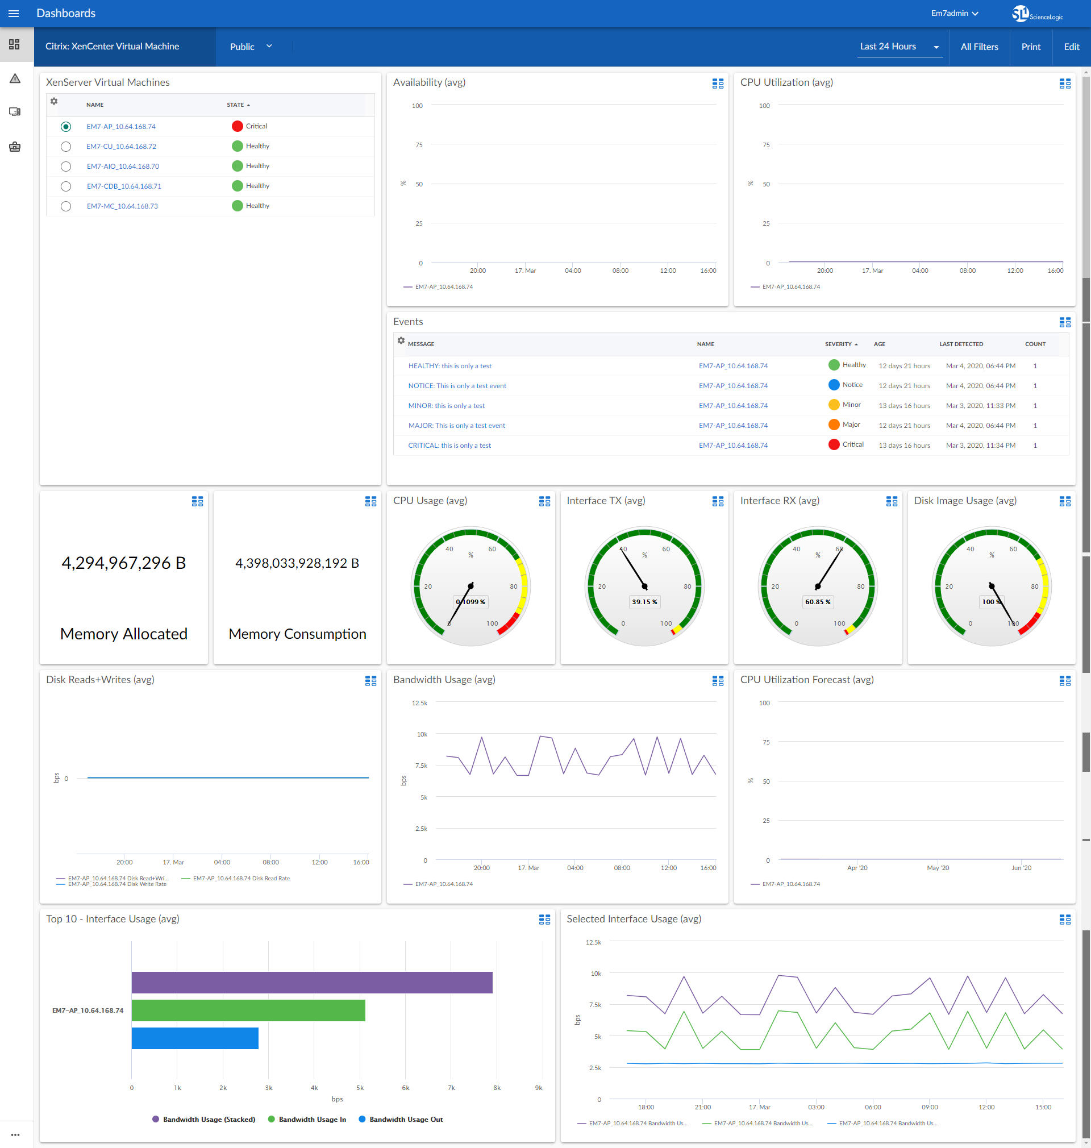
Task: Select radio button for EM7-CDB_10.64.168.71
Action: [x=66, y=186]
